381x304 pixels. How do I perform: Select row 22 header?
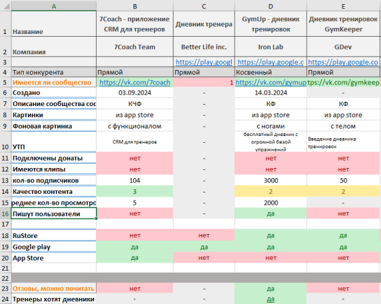[5, 278]
